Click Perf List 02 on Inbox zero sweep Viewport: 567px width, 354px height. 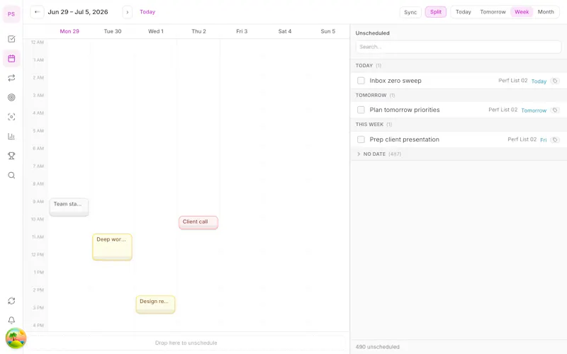512,81
